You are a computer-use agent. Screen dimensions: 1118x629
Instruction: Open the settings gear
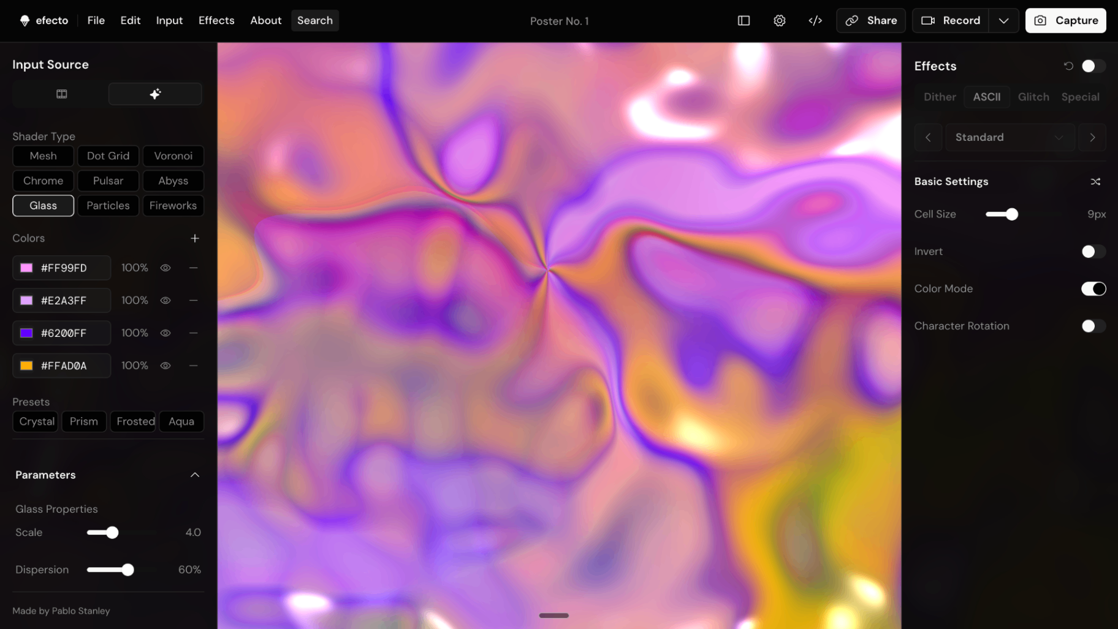(779, 20)
